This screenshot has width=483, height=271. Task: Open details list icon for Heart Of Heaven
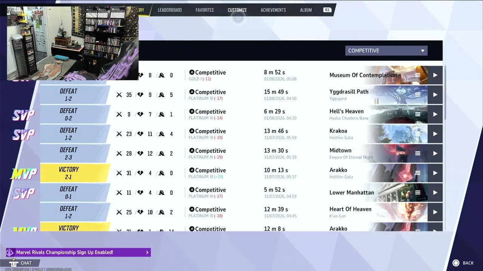click(x=418, y=212)
